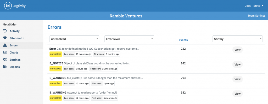Open the Error level filter dropdown
This screenshot has height=104, width=268.
coord(129,39)
